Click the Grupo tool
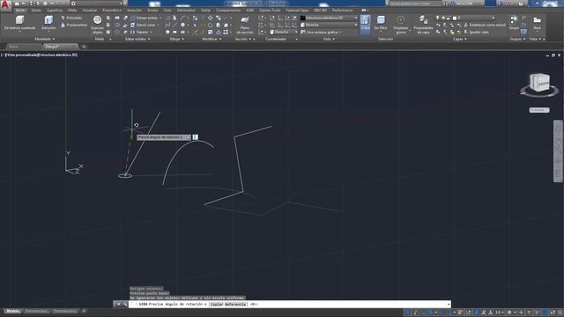 pyautogui.click(x=514, y=21)
